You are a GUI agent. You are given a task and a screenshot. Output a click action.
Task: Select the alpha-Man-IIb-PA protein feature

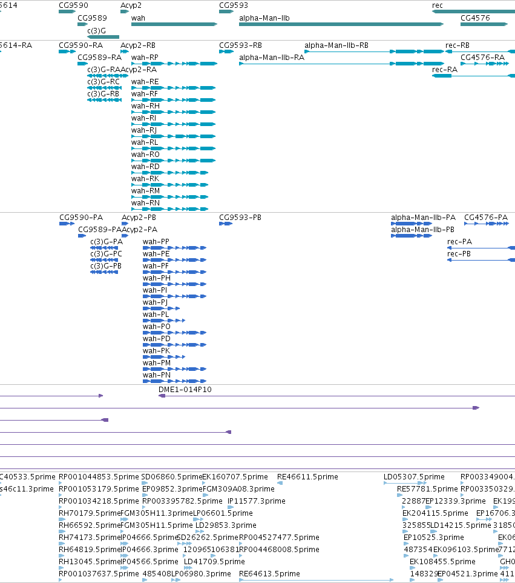point(412,224)
